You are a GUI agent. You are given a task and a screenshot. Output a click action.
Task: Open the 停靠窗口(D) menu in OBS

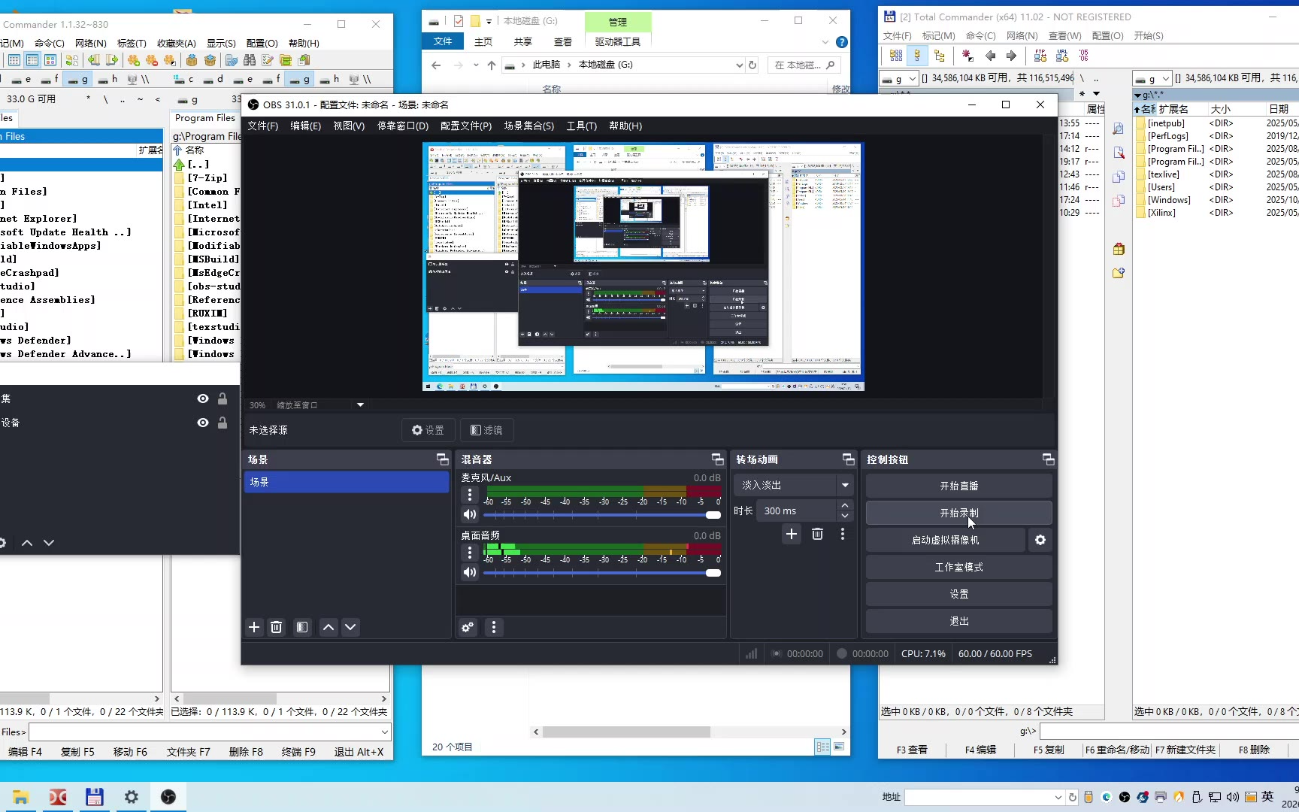tap(402, 126)
